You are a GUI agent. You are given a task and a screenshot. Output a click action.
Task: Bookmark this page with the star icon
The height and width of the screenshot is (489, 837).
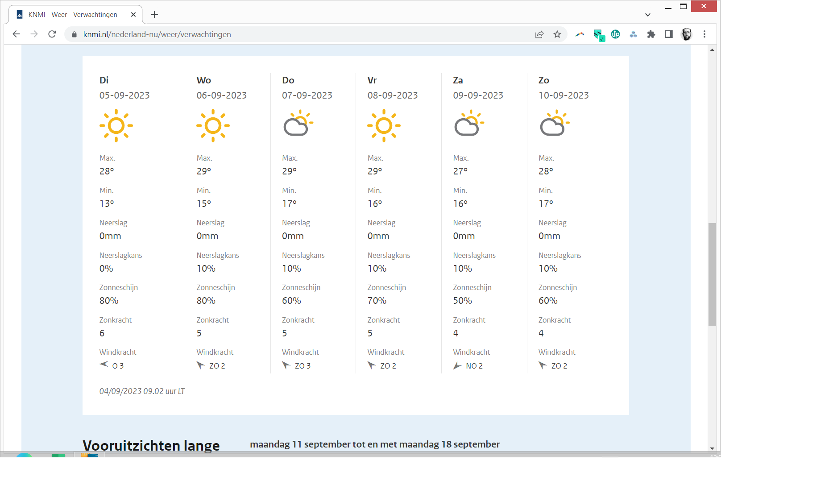click(x=557, y=34)
